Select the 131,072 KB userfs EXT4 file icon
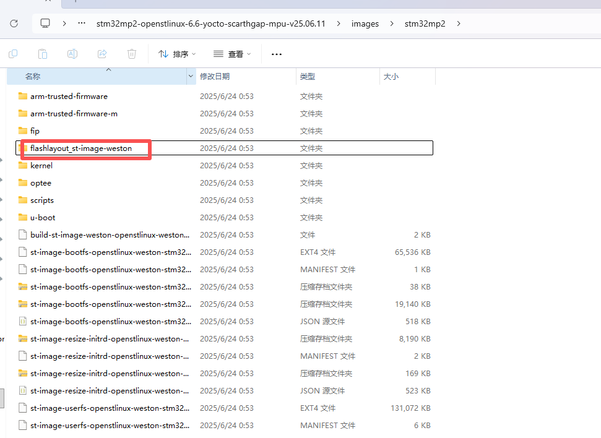This screenshot has width=601, height=438. pyautogui.click(x=23, y=408)
